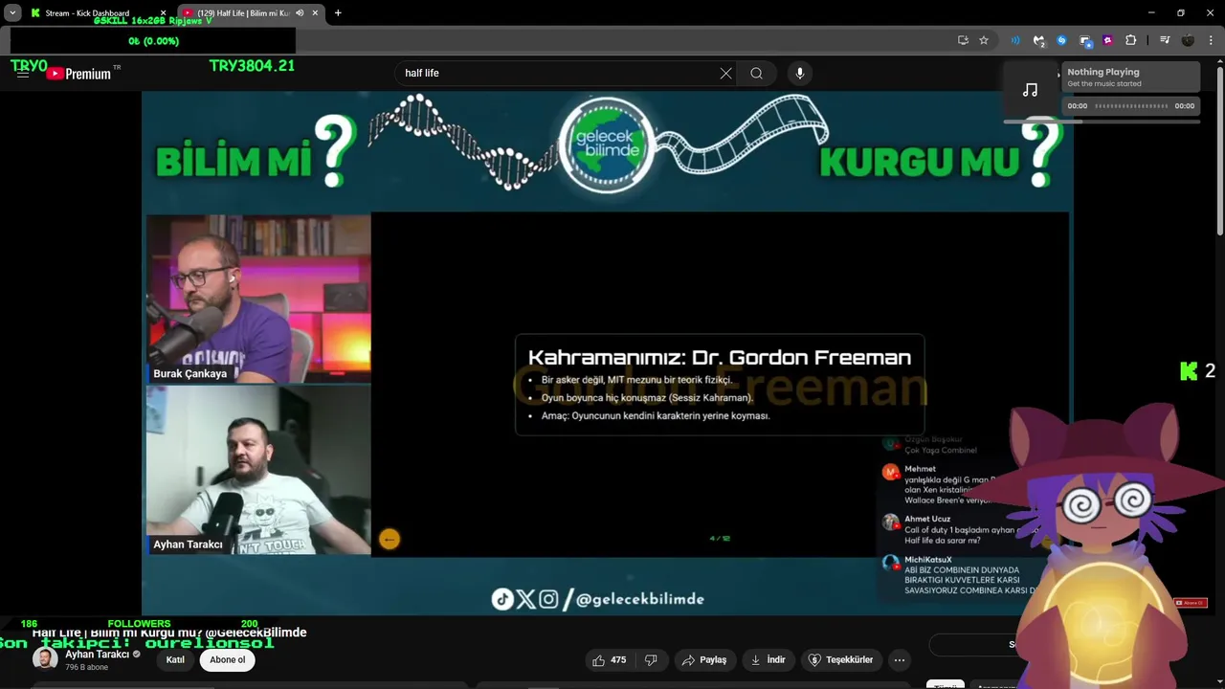Open the Ayhan Tarakcı channel name link
1225x689 pixels.
(97, 655)
